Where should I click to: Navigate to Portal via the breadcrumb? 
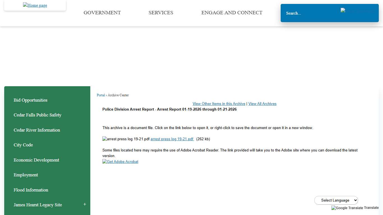coord(101,95)
